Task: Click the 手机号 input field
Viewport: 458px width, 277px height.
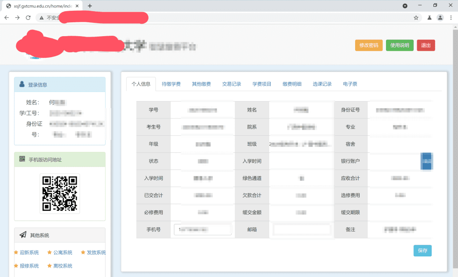Action: click(x=203, y=230)
